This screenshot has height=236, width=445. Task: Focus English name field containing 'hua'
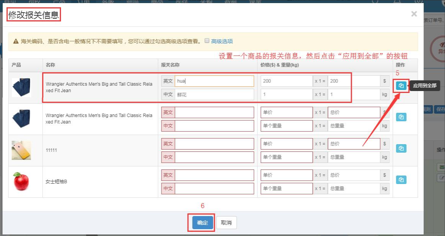214,81
